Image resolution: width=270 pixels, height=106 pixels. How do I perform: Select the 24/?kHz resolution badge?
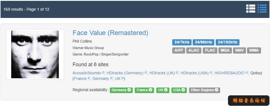(182, 42)
